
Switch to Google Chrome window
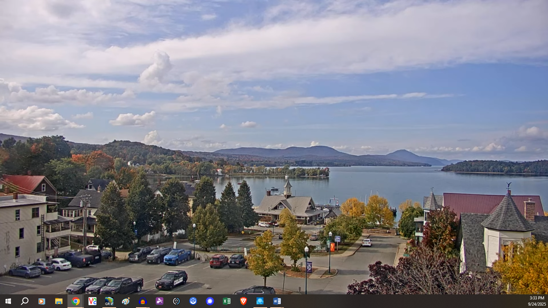coord(76,301)
